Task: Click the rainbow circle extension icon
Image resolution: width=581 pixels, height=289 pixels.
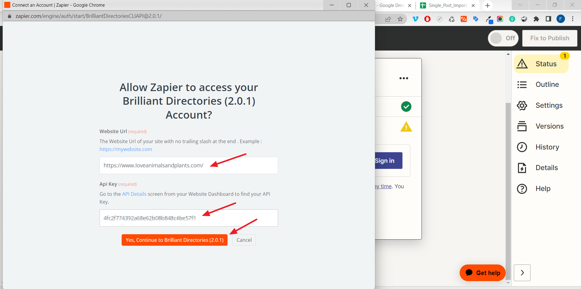Action: click(x=500, y=19)
